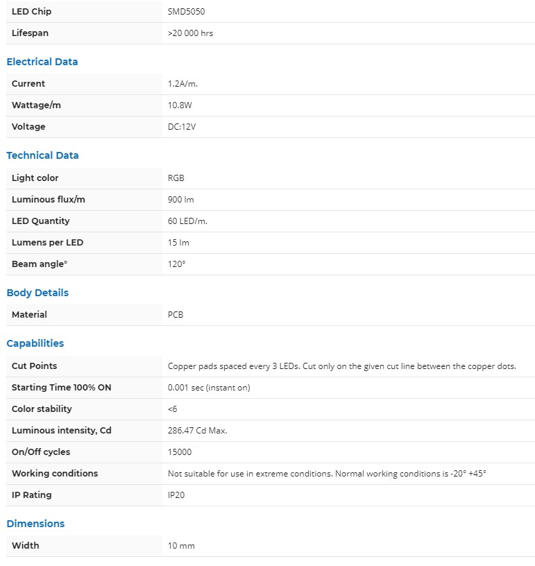Select the PCB material value
Viewport: 535px width, 566px height.
176,315
